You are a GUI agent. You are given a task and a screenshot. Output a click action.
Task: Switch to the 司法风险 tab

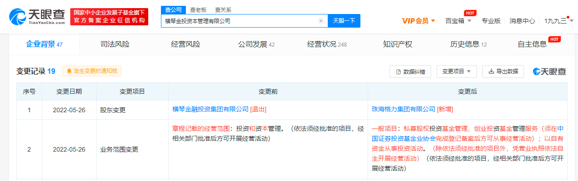click(115, 44)
